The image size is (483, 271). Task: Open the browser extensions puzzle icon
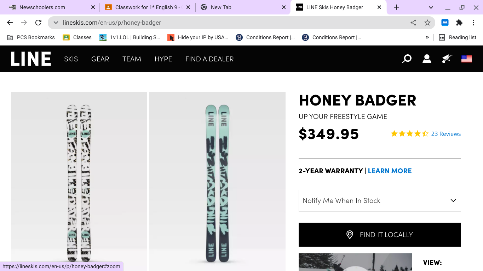tap(459, 23)
